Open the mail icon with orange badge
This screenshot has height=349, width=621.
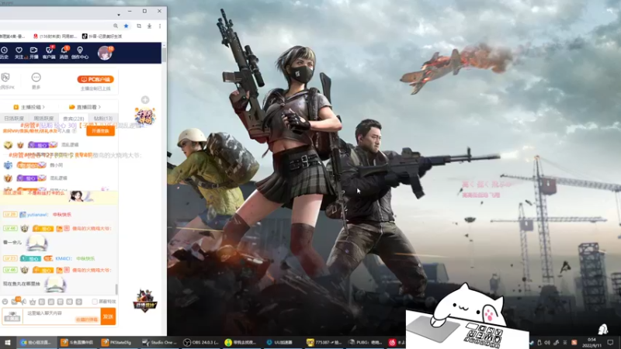tap(15, 301)
